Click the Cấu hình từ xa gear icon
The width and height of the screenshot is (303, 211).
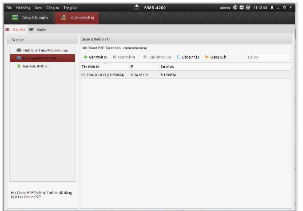(145, 57)
